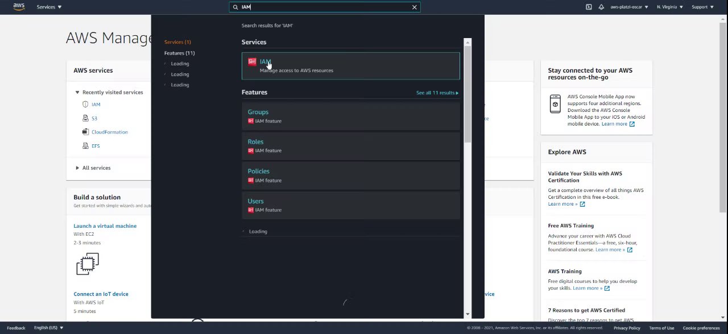Screen dimensions: 728x334
Task: Open the Terms of Use link
Action: coord(661,328)
